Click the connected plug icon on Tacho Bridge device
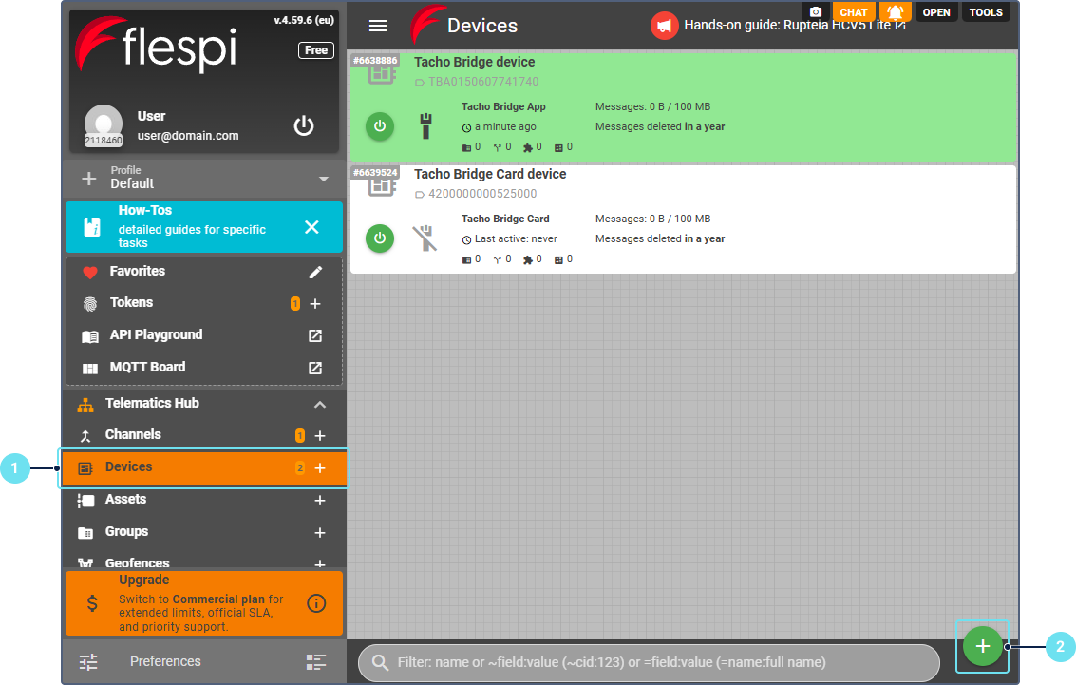Image resolution: width=1076 pixels, height=685 pixels. point(426,126)
